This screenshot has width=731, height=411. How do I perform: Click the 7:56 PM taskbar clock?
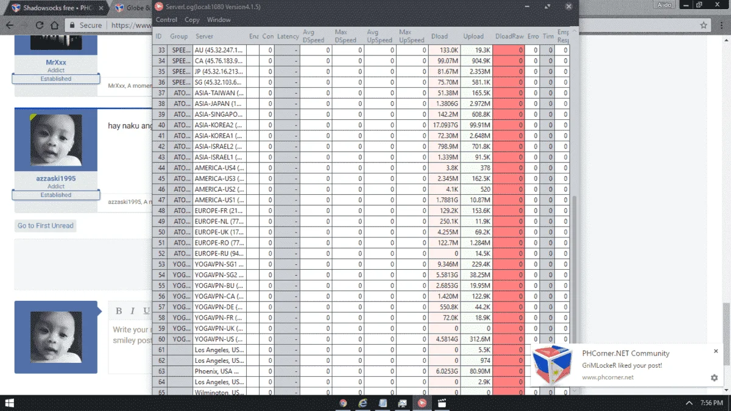click(712, 403)
